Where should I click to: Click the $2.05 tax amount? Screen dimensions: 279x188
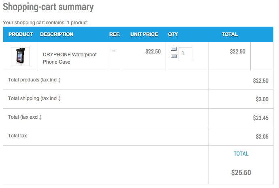(x=262, y=137)
